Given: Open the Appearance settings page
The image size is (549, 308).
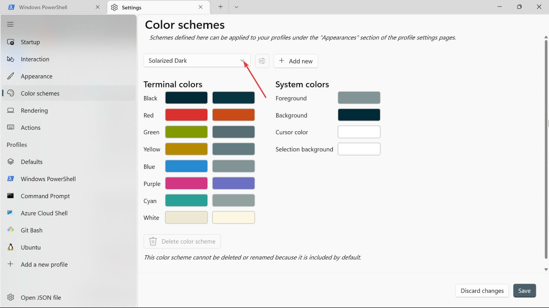Looking at the screenshot, I should click(x=36, y=76).
